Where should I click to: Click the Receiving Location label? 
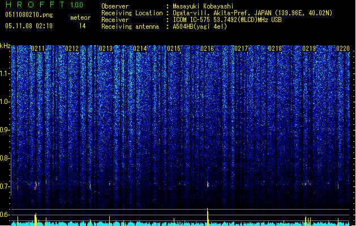click(132, 13)
